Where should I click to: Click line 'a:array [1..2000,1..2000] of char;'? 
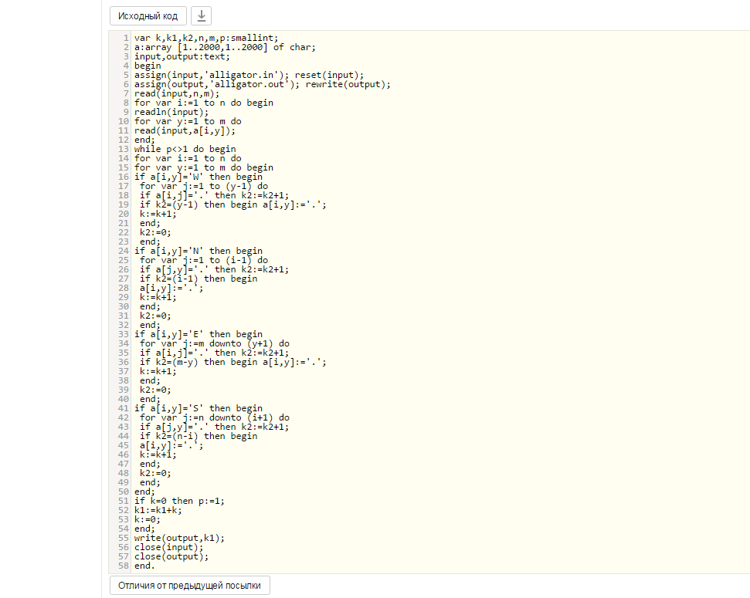[225, 47]
